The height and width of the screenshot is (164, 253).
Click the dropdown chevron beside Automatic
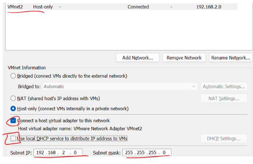194,86
